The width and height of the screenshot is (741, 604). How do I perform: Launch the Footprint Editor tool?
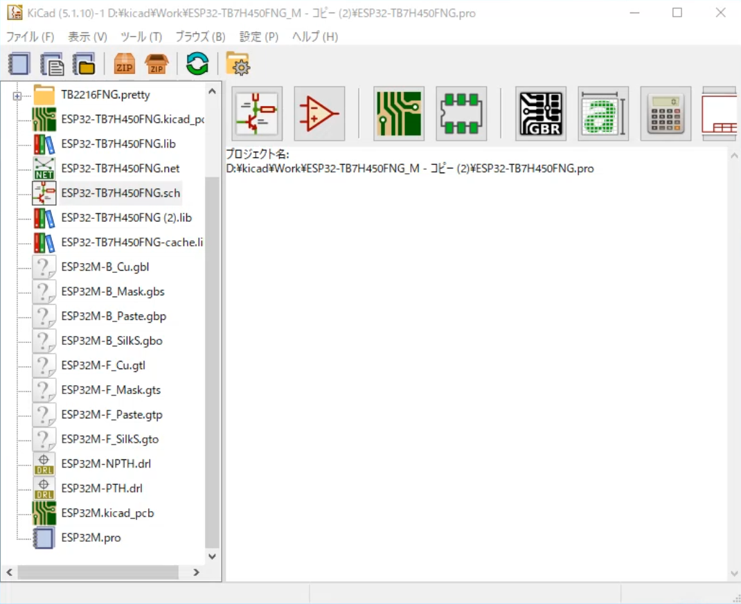pos(461,114)
